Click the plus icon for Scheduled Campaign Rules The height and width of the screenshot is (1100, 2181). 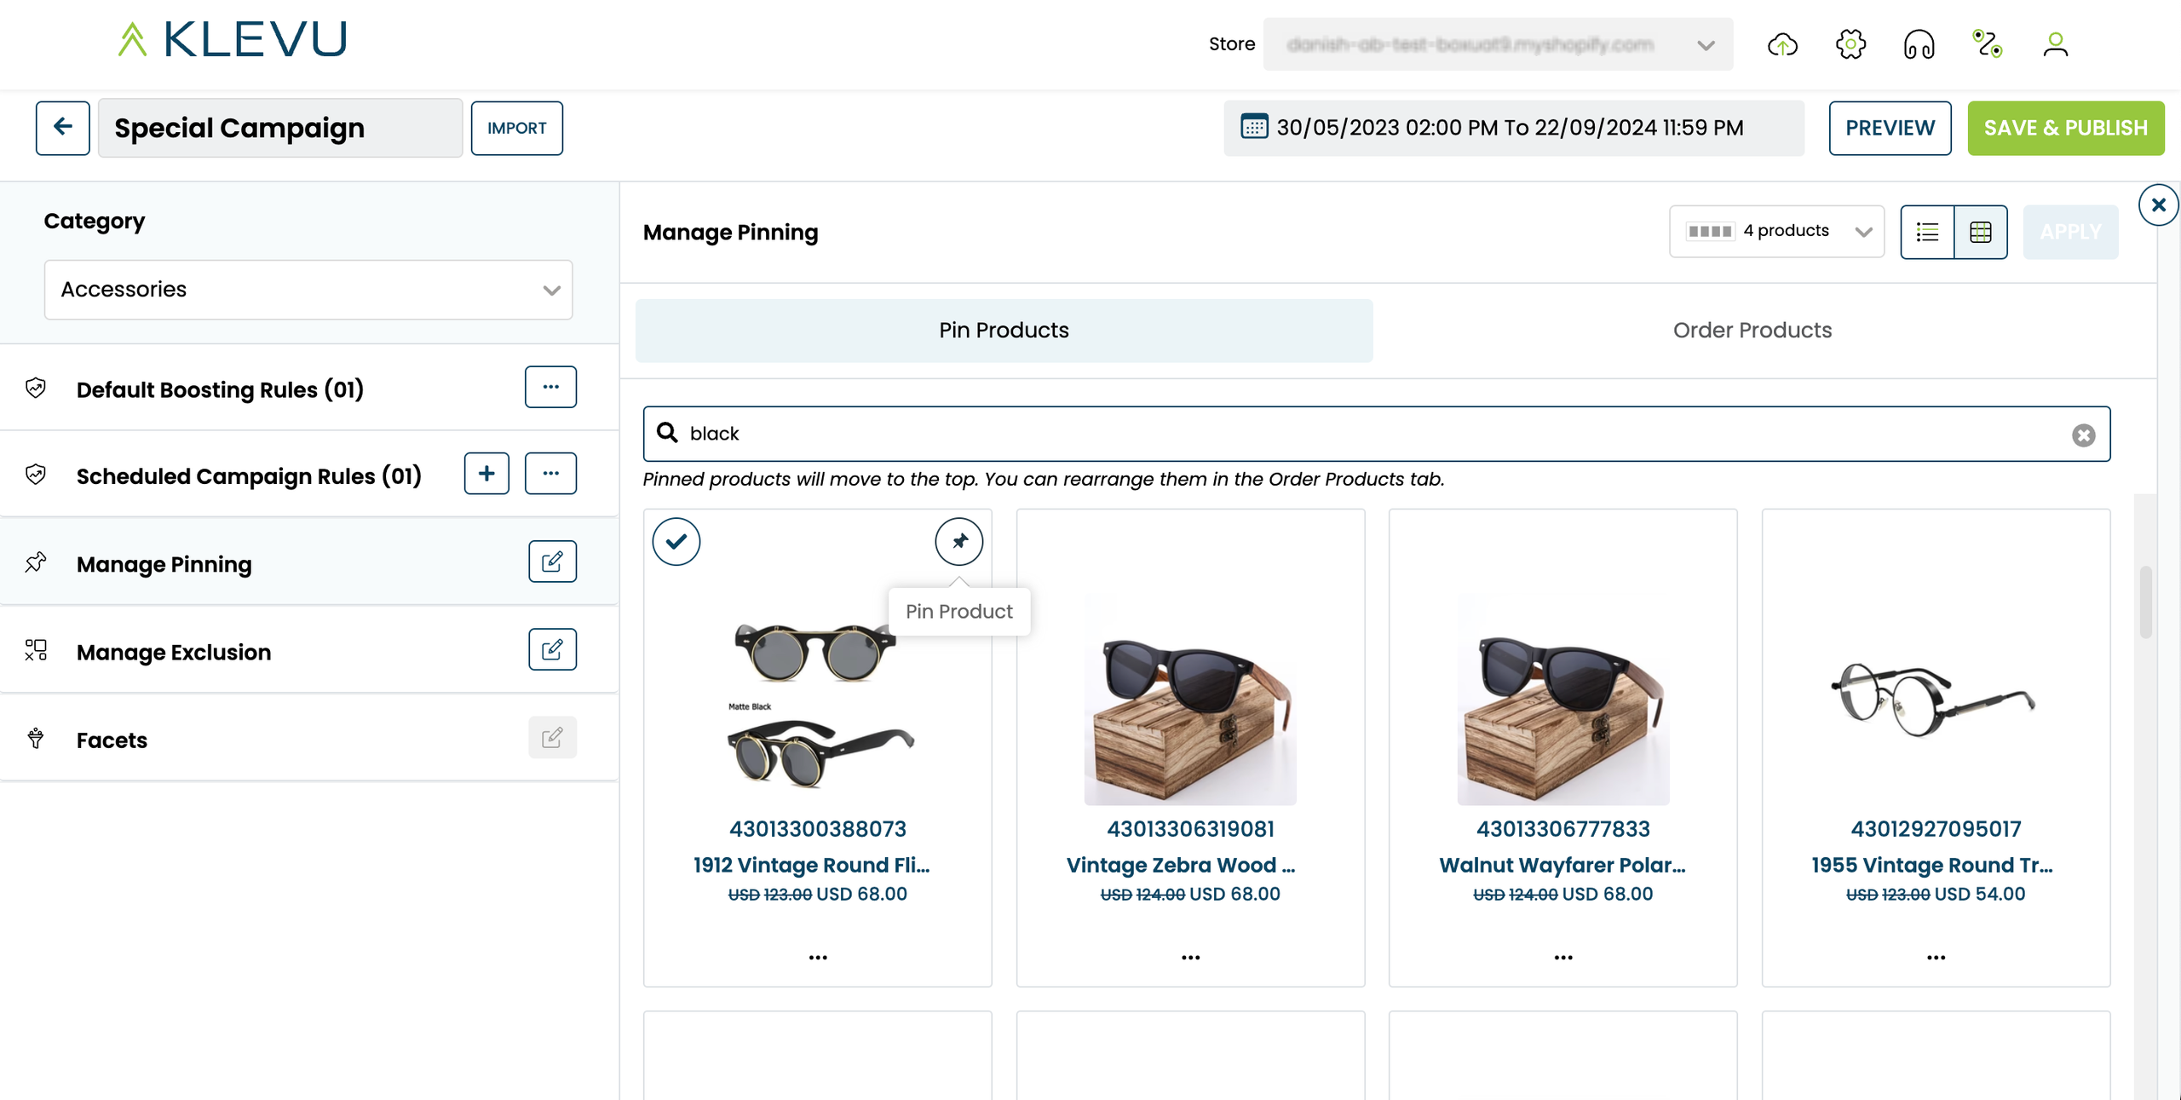tap(486, 474)
